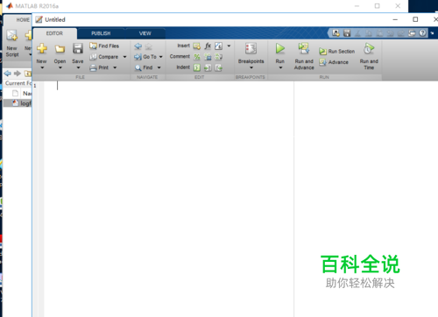Click the back arrow in the MATLAB folder toolbar
The image size is (438, 317).
8,74
